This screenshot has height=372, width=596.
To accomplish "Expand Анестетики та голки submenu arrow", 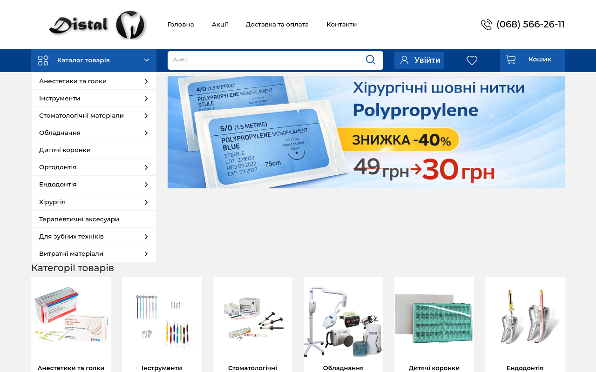I will (146, 81).
